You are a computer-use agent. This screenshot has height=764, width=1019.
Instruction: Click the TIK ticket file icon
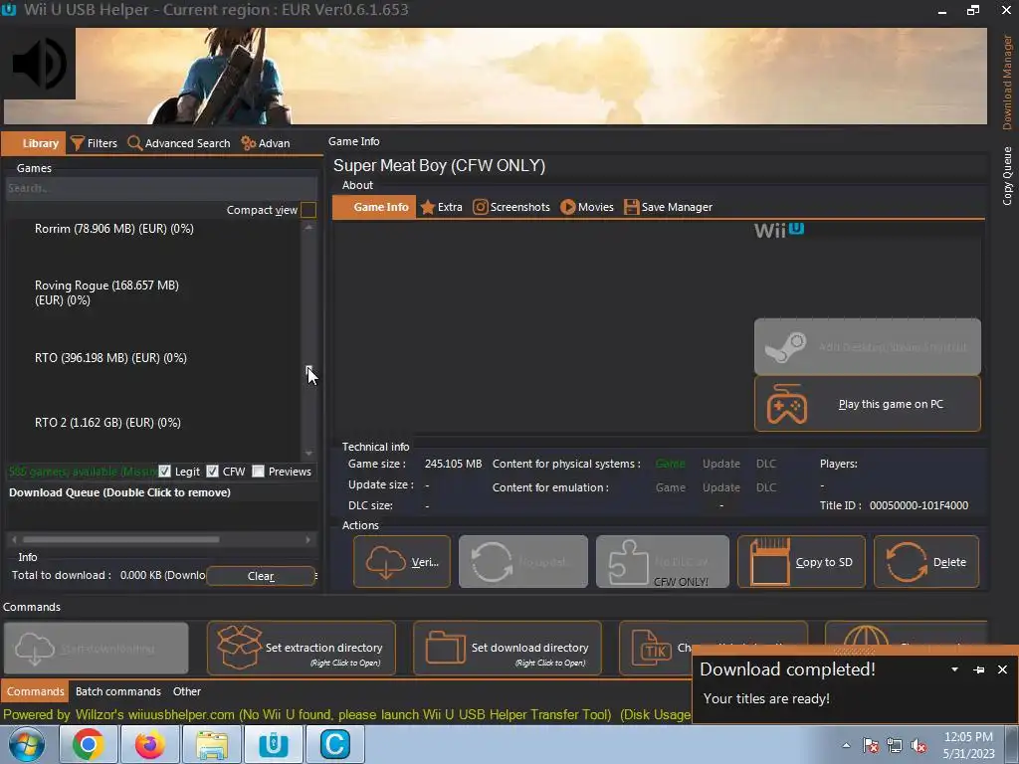click(651, 648)
